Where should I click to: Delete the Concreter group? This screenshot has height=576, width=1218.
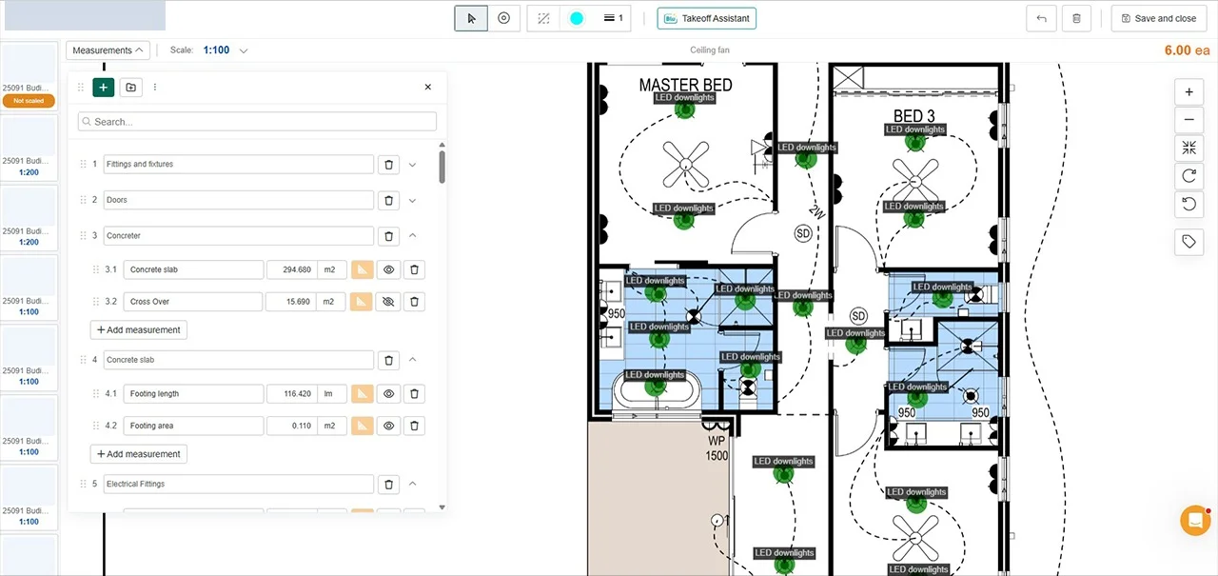click(388, 236)
